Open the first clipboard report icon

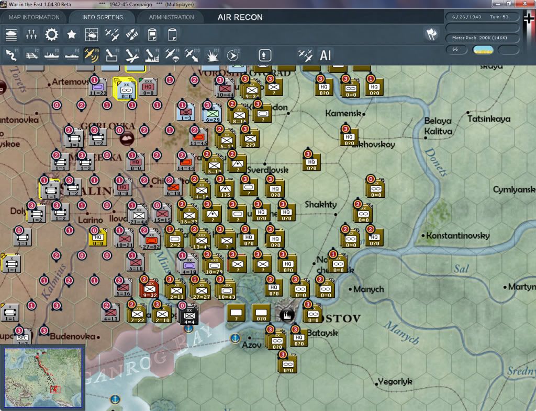point(152,35)
